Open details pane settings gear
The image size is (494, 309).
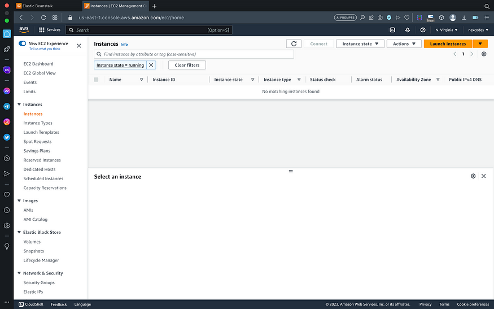tap(473, 176)
